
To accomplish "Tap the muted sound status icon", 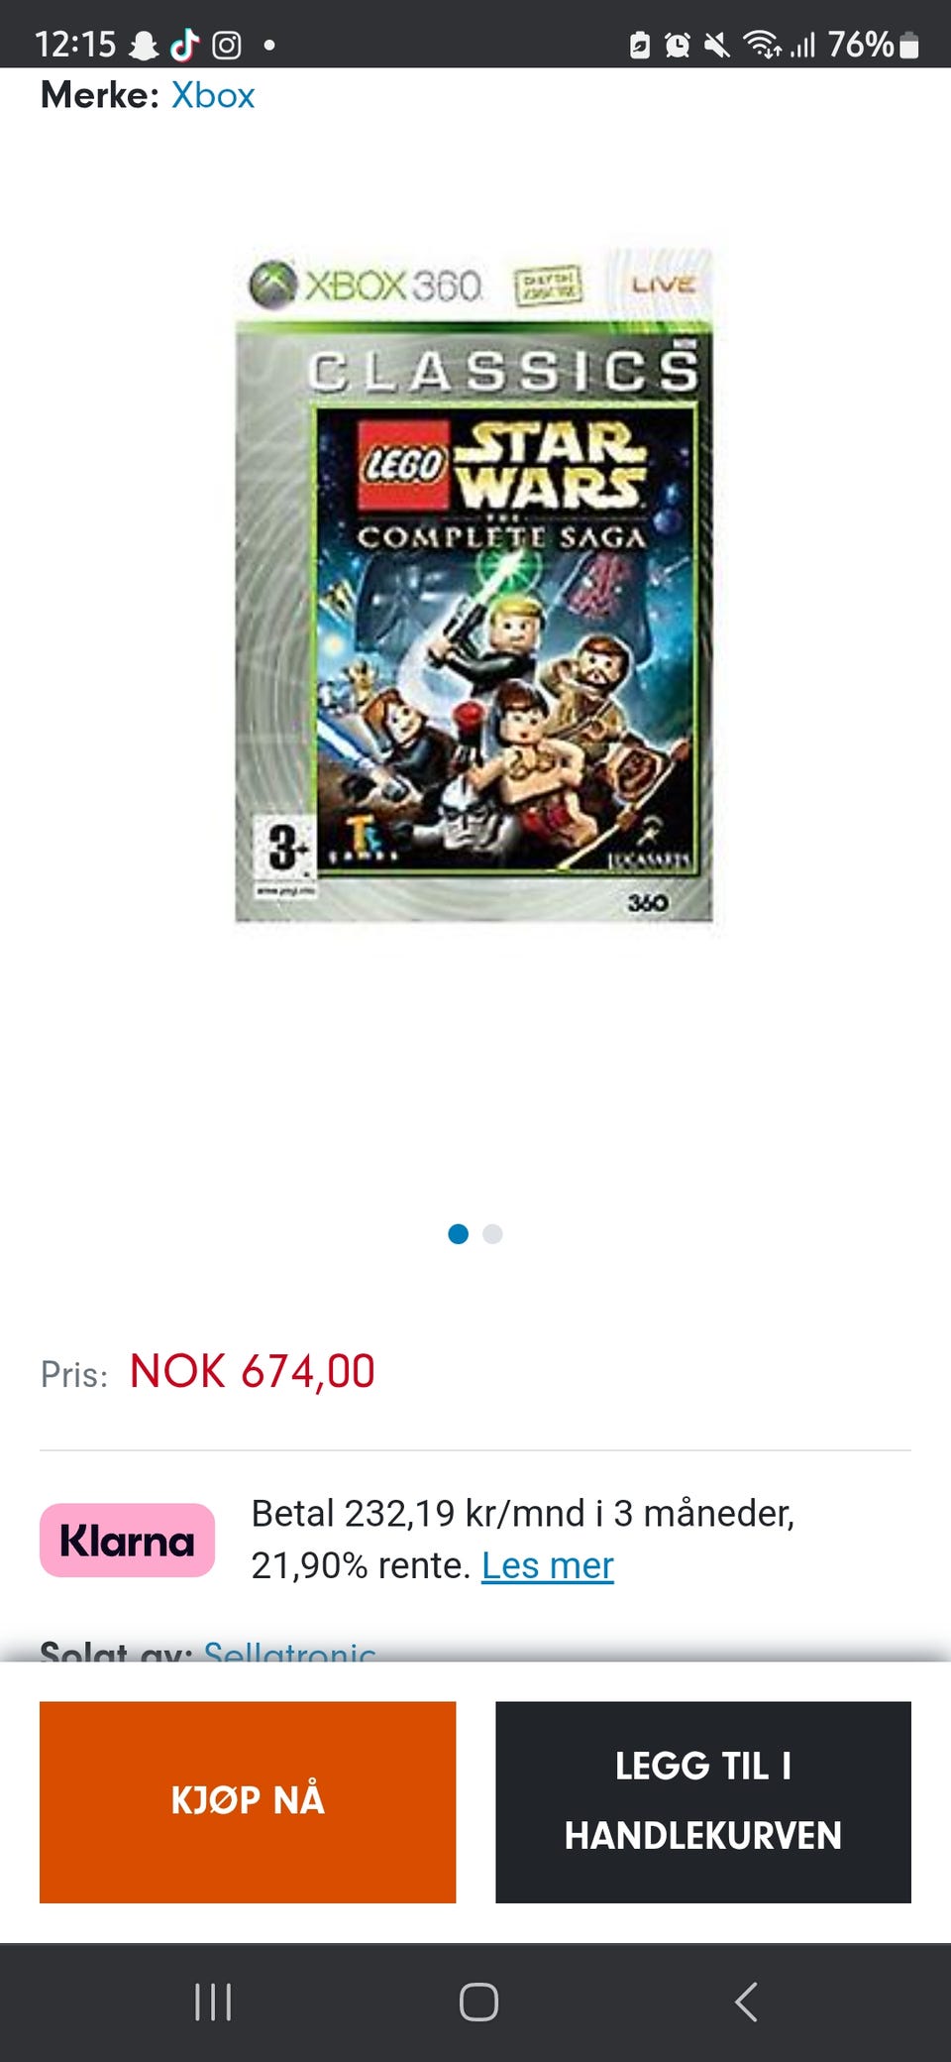I will (x=716, y=45).
